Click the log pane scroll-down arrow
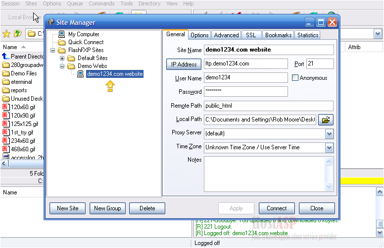This screenshot has height=248, width=384. point(380,232)
